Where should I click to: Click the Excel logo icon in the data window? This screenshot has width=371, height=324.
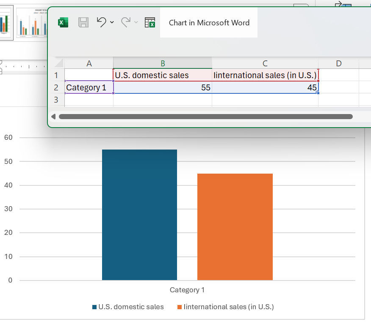pyautogui.click(x=63, y=23)
